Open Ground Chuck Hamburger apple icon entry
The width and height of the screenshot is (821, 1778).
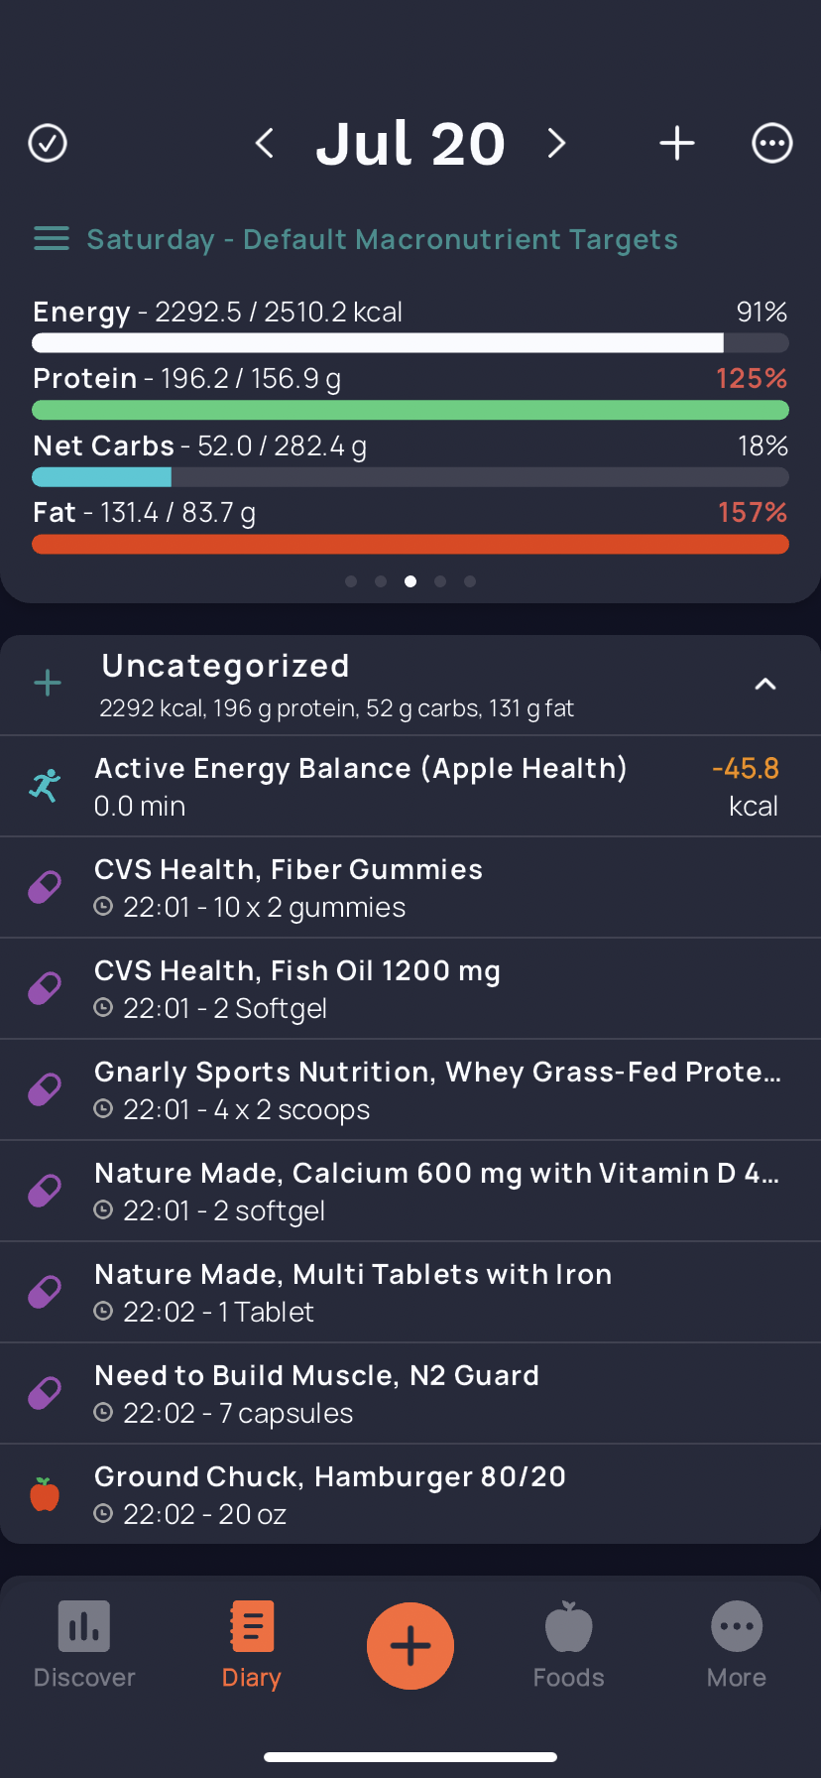point(410,1494)
